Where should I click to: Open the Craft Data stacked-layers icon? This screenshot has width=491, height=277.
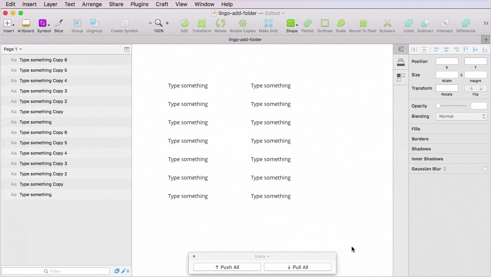click(401, 62)
